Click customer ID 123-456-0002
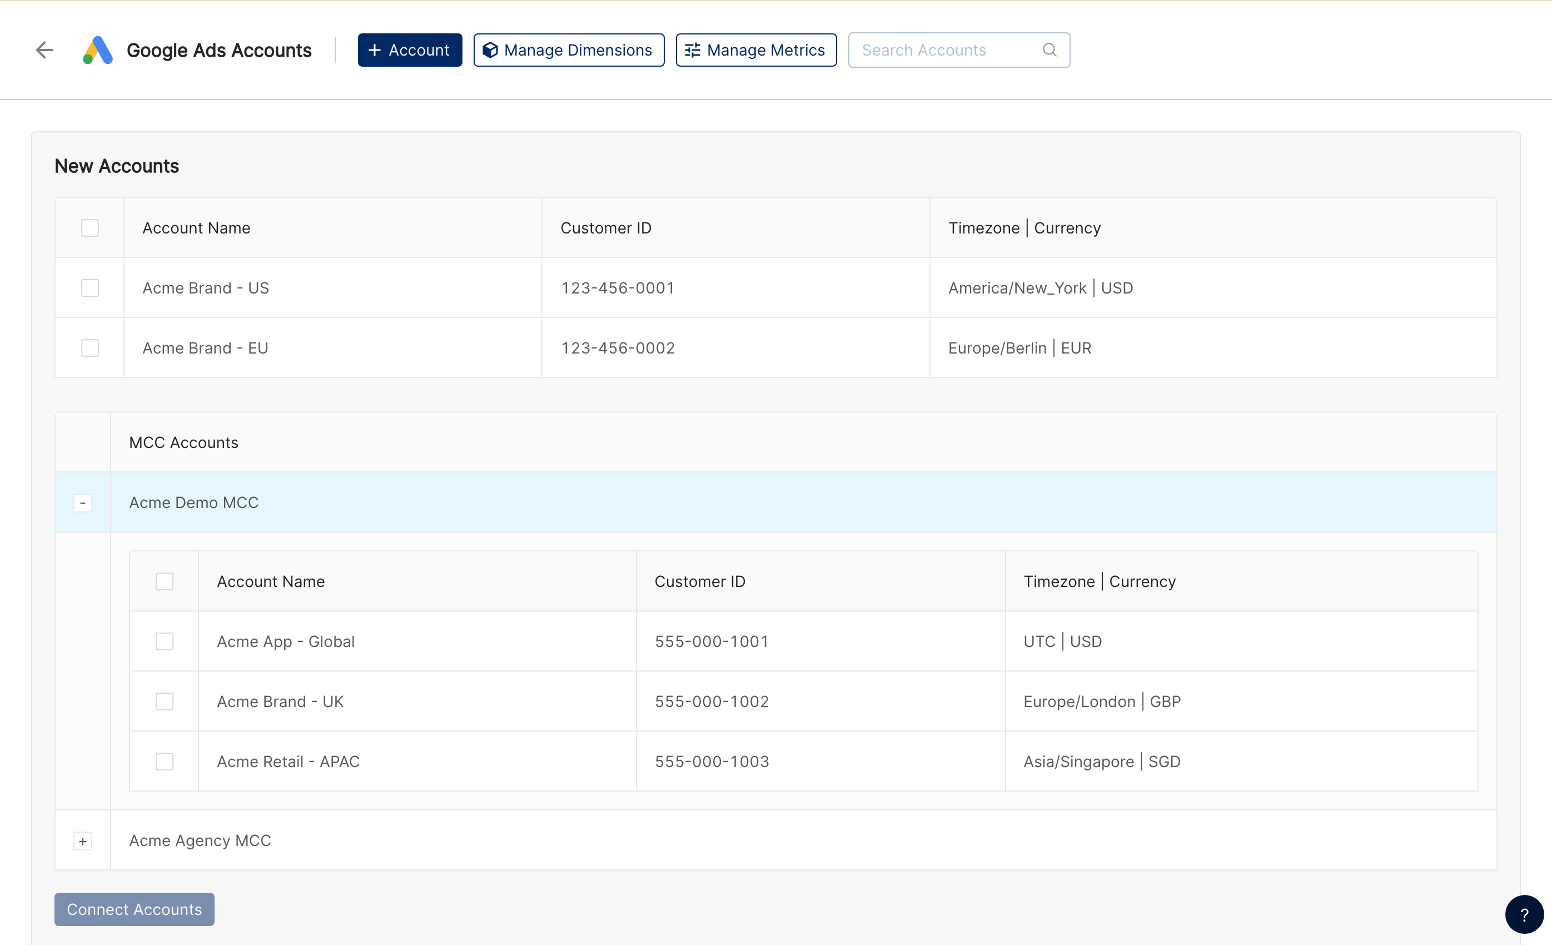The image size is (1552, 945). click(618, 348)
